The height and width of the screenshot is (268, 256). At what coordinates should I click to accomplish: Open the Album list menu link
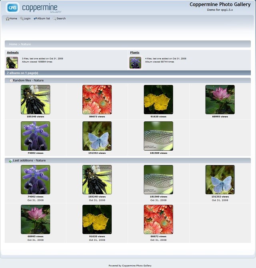tap(44, 18)
